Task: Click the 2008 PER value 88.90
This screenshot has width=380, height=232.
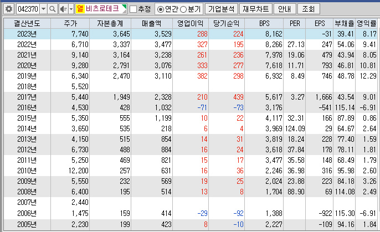Action: [296, 192]
